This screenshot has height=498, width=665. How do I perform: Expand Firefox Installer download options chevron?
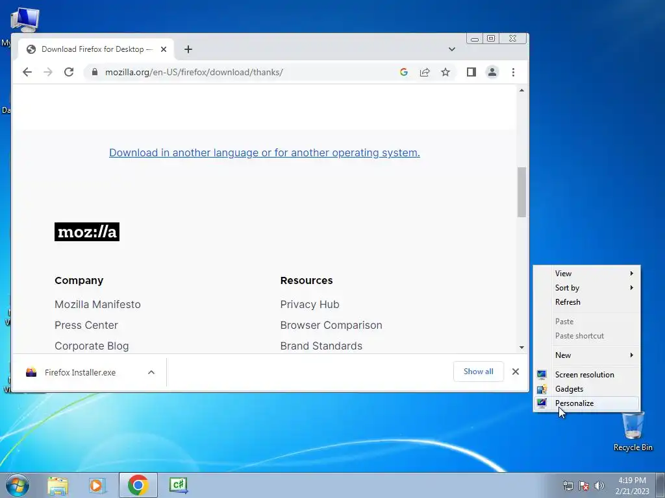tap(151, 372)
